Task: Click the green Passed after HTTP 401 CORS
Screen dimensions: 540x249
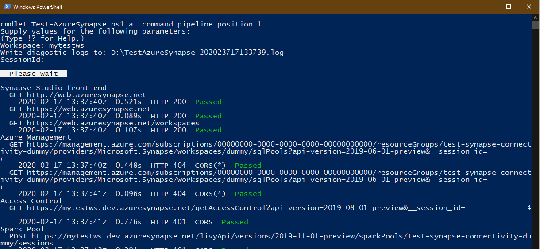Action: tap(235, 222)
